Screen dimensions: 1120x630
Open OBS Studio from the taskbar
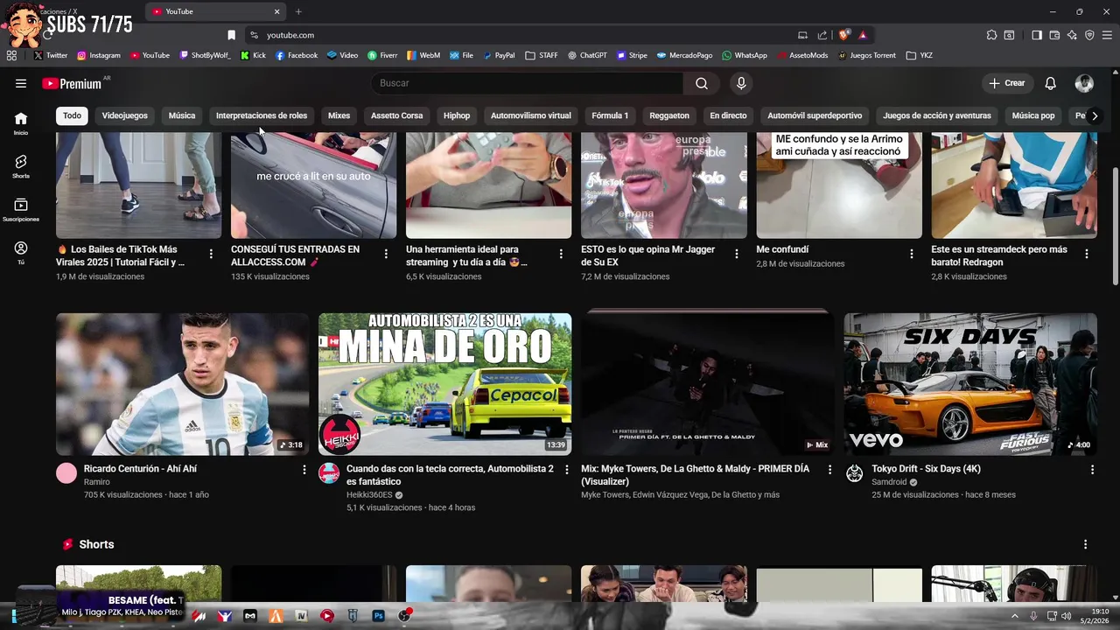point(405,616)
